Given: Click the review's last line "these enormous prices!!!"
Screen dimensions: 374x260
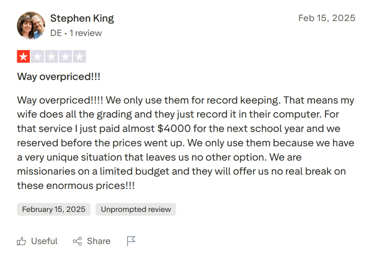Looking at the screenshot, I should click(x=76, y=185).
